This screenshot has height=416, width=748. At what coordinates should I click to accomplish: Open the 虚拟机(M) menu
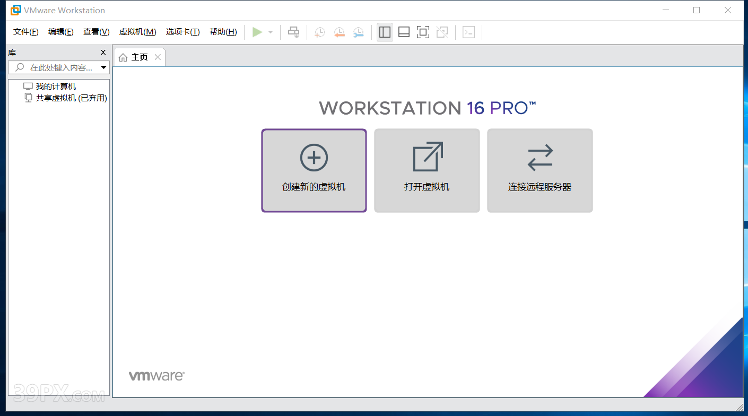pyautogui.click(x=138, y=32)
